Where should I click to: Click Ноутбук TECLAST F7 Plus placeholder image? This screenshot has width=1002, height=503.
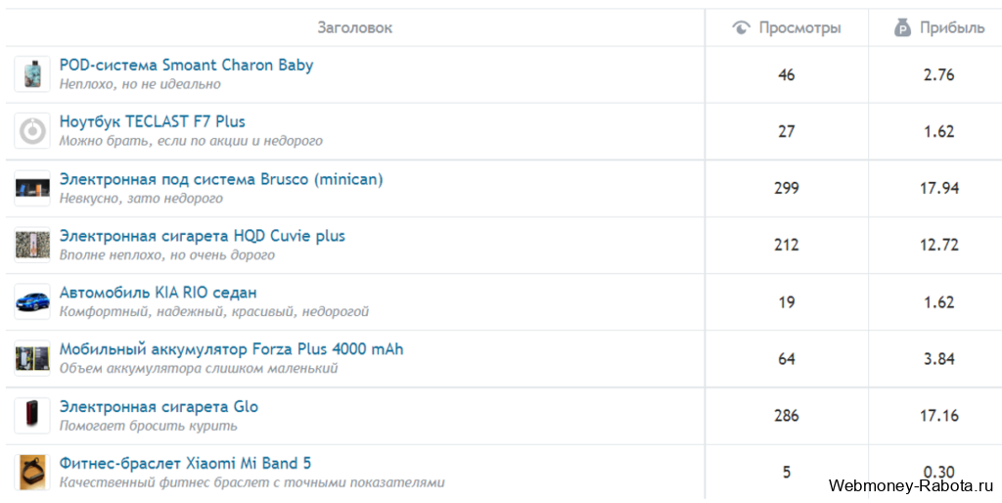[x=32, y=131]
